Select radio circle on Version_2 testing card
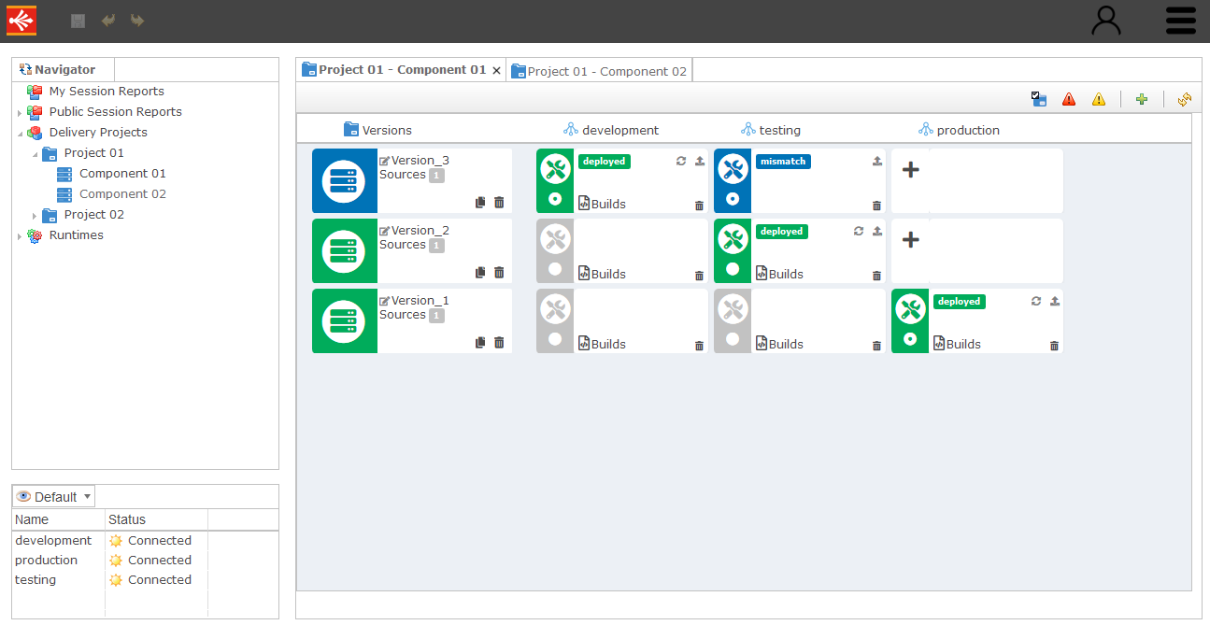Screen dimensions: 1210x625 [733, 268]
